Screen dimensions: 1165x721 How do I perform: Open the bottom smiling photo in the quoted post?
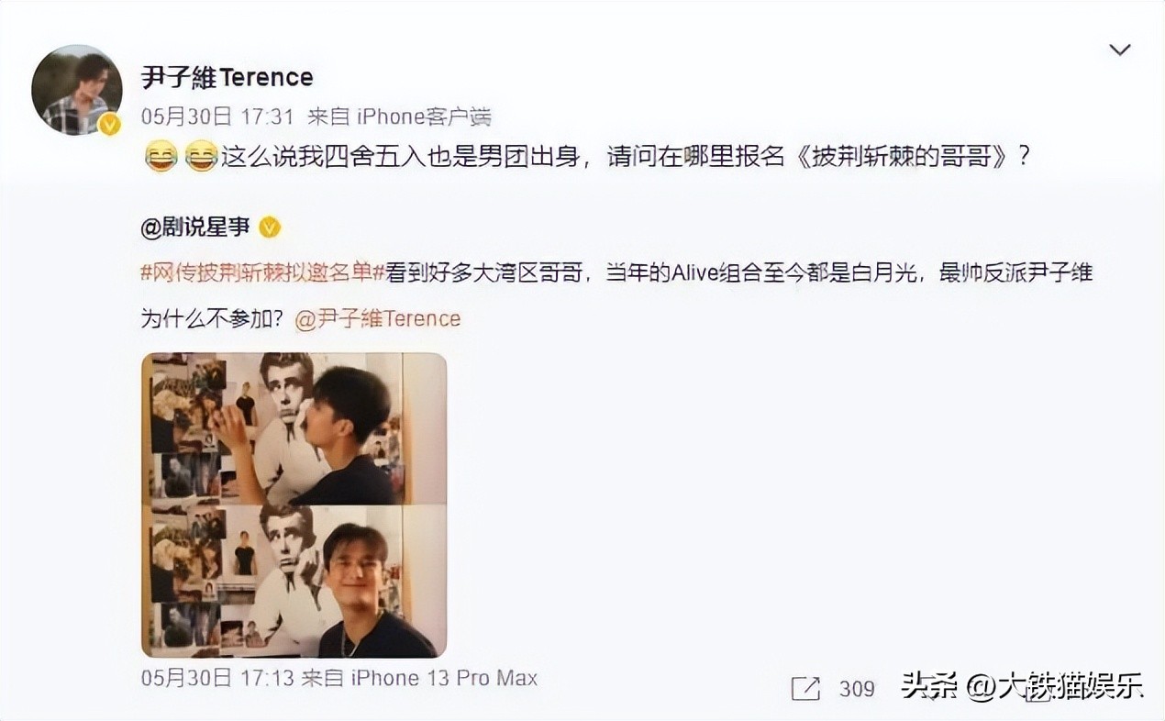coord(294,581)
